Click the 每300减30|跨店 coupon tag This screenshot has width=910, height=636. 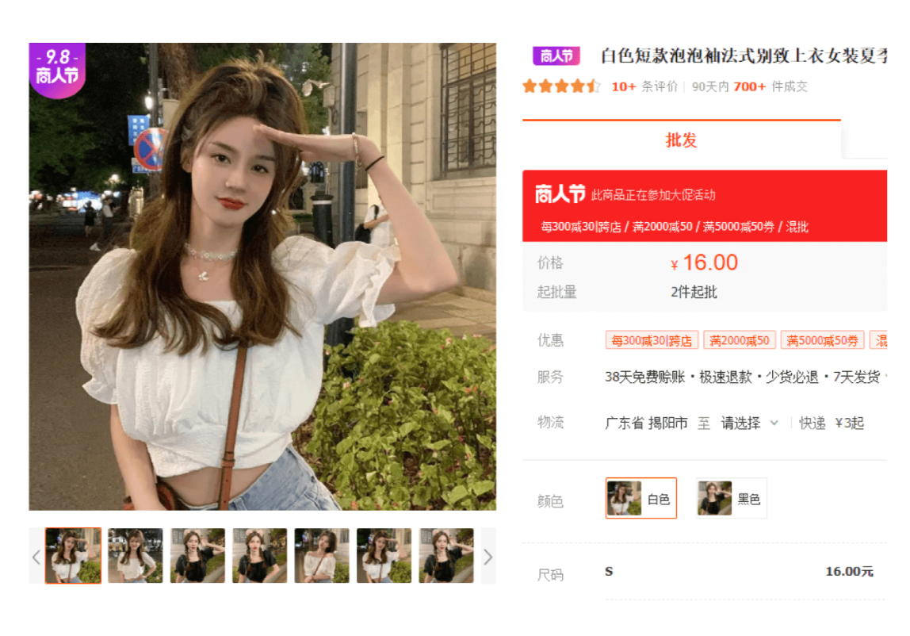coord(651,340)
